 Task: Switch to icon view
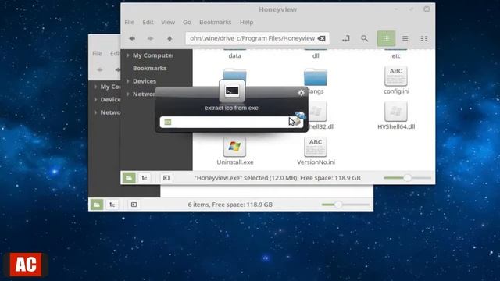386,38
